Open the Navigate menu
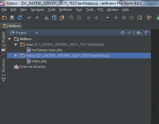The height and width of the screenshot is (124, 159). click(x=38, y=10)
